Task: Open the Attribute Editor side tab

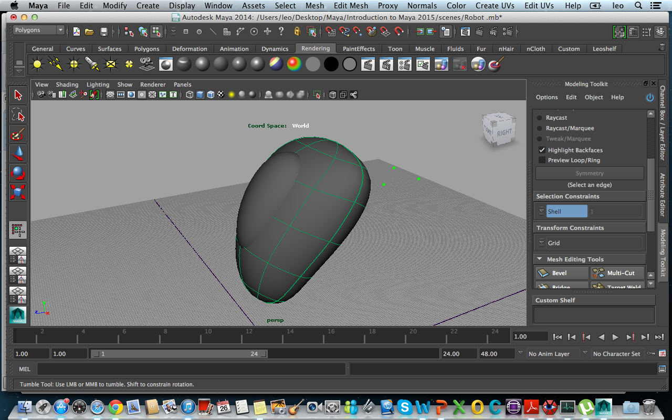Action: click(663, 194)
